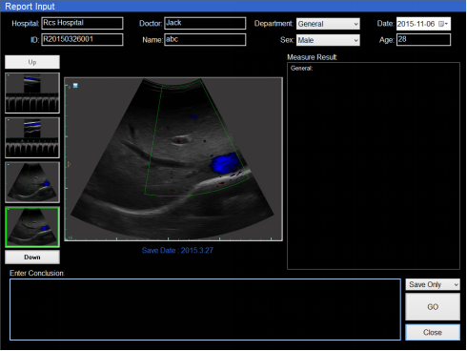
Task: Click the Age field showing 28
Action: (423, 40)
